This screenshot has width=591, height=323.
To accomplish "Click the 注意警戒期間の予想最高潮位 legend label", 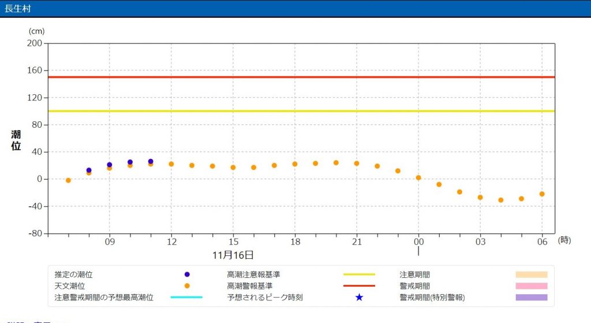I will [x=104, y=298].
